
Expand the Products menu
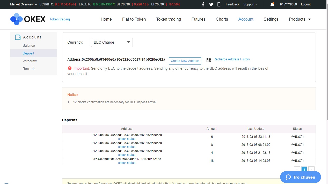tap(300, 19)
